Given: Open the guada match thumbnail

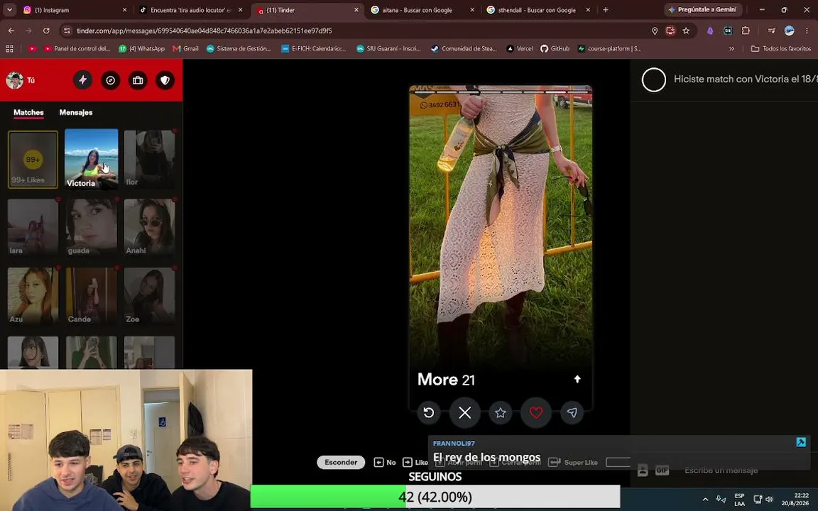Looking at the screenshot, I should (92, 227).
